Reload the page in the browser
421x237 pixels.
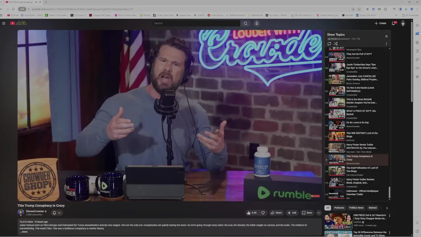point(13,9)
